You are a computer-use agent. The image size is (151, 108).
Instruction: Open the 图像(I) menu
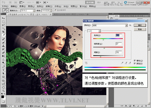[22, 6]
